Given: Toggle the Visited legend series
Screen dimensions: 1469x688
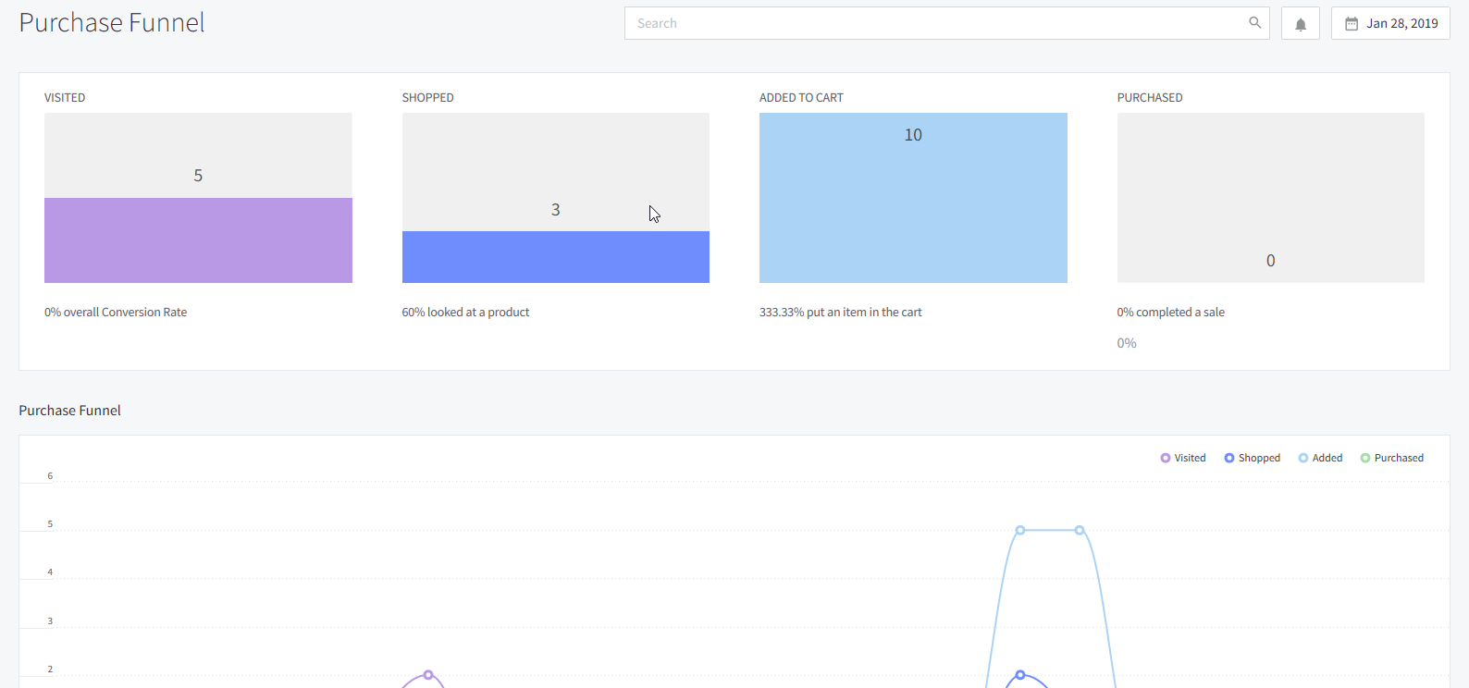Looking at the screenshot, I should pos(1183,458).
